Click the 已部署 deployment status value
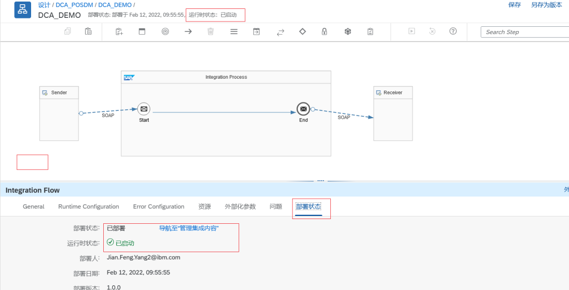Image resolution: width=569 pixels, height=290 pixels. pyautogui.click(x=116, y=229)
